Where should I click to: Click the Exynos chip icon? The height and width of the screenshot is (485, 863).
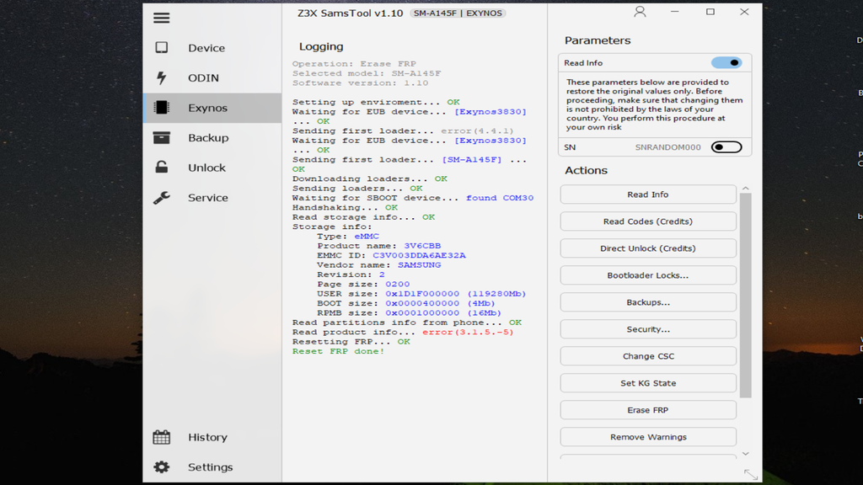(161, 107)
